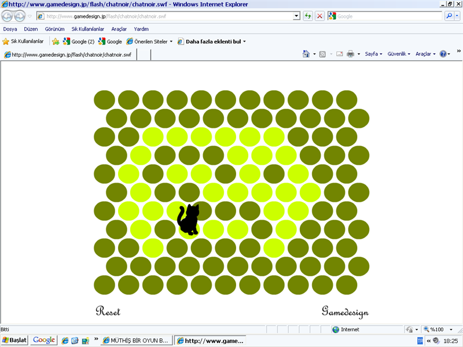Open the Google (2) favorites link

coord(79,41)
